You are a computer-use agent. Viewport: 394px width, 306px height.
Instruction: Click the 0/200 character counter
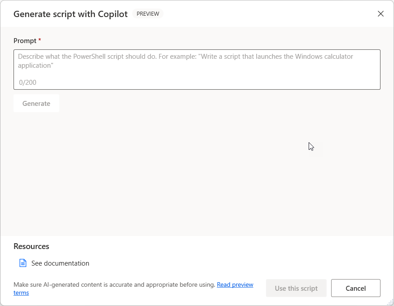coord(28,83)
